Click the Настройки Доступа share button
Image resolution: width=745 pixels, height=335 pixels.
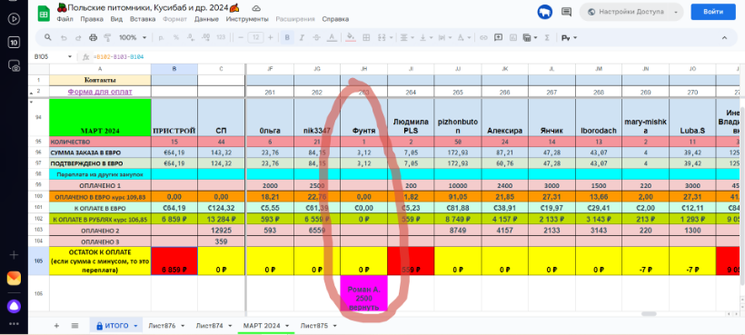click(x=626, y=12)
